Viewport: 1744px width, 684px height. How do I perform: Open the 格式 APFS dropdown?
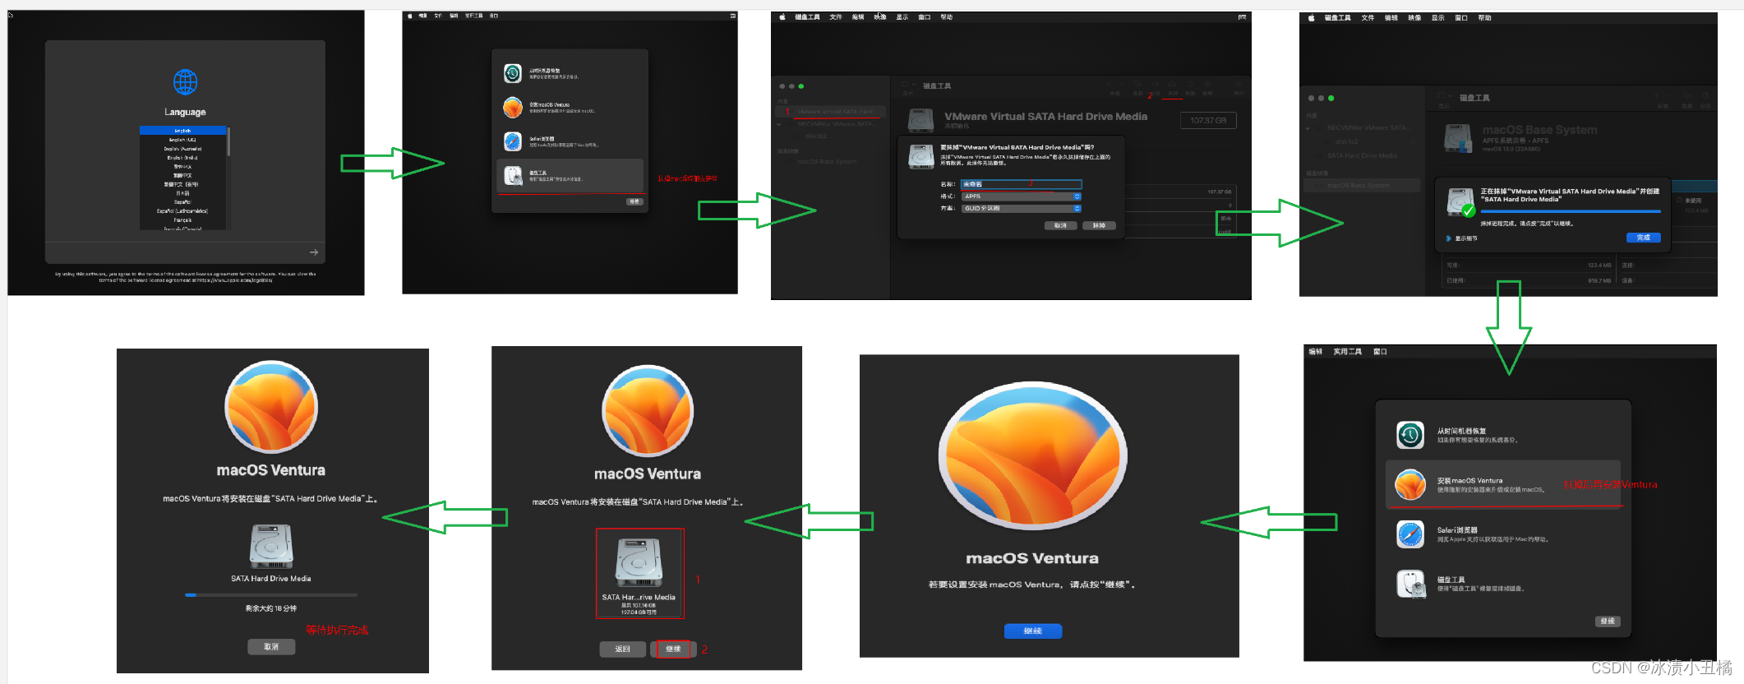tap(1022, 196)
